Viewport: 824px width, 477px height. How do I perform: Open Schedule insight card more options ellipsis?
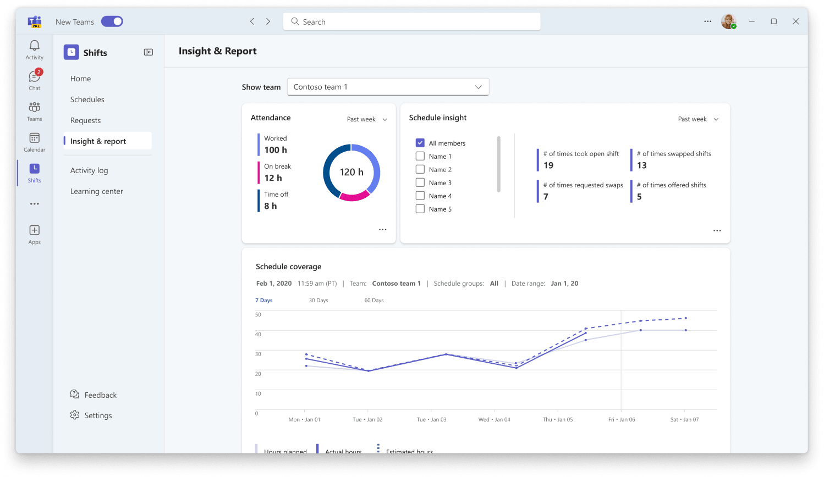point(717,231)
